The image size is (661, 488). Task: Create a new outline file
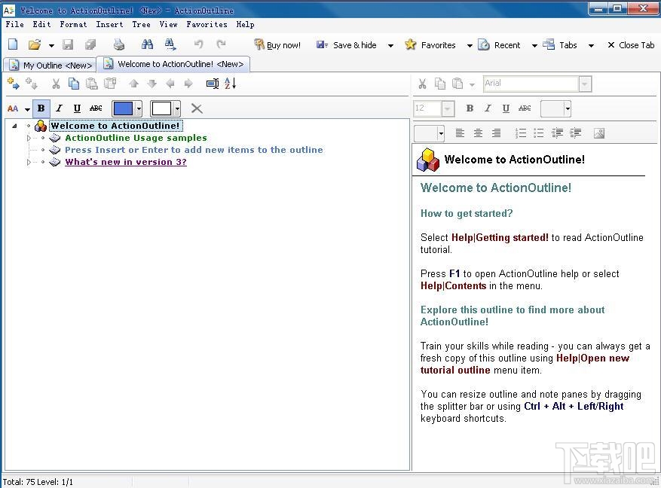pos(13,44)
